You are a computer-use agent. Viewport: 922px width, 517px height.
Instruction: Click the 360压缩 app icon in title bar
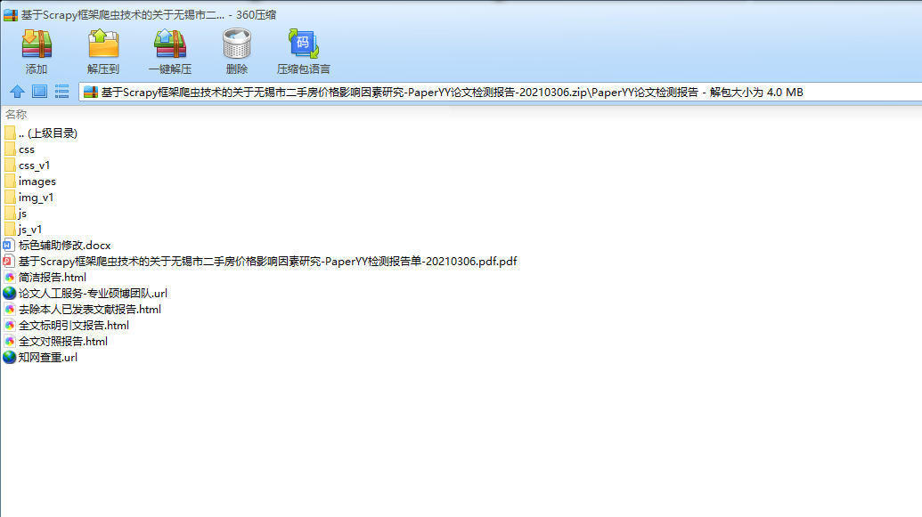pos(11,15)
